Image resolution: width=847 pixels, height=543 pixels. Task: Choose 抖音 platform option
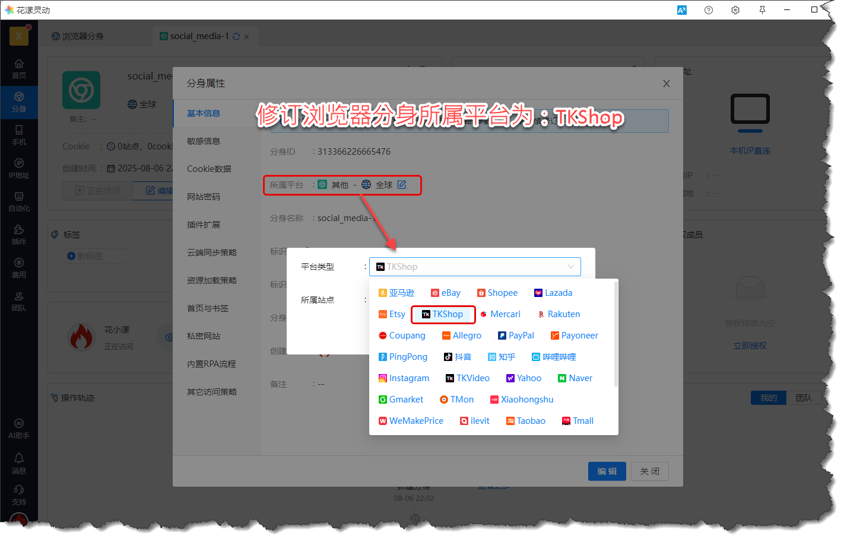(x=458, y=357)
